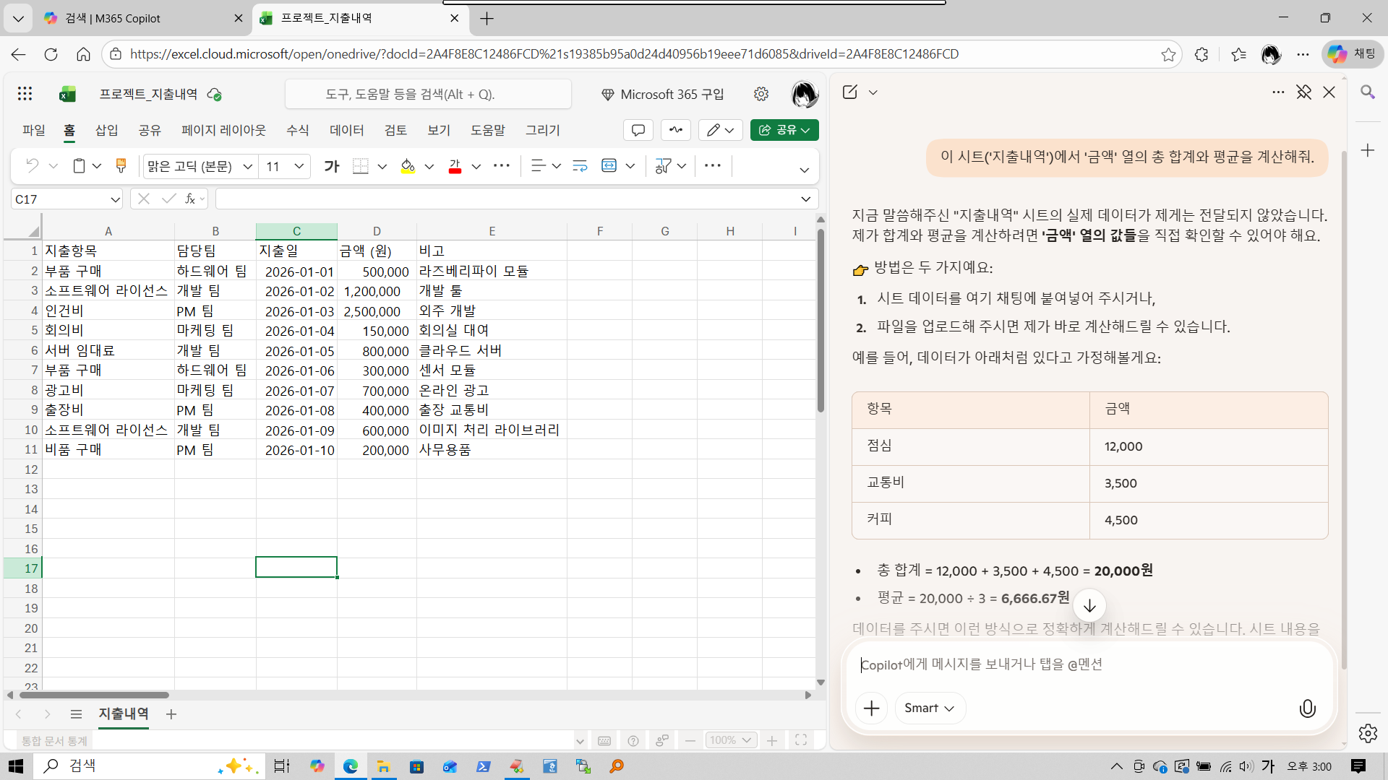Image resolution: width=1388 pixels, height=780 pixels.
Task: Unpin the Copilot side pane
Action: coord(1303,92)
